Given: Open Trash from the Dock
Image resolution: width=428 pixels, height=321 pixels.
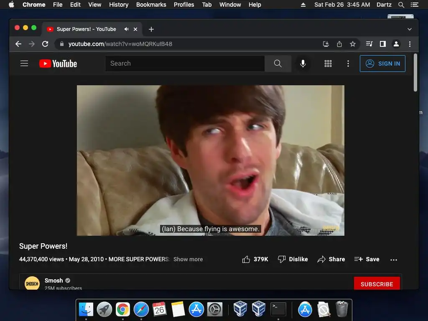Looking at the screenshot, I should click(342, 309).
